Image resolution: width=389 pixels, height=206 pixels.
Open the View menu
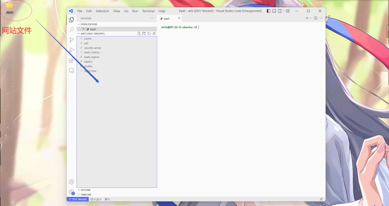[116, 11]
